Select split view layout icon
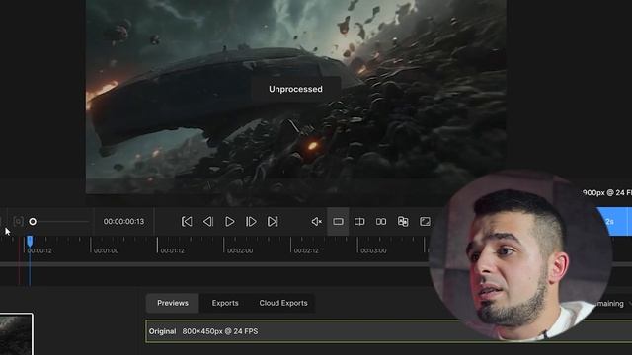Viewport: 632px width, 355px height. click(x=359, y=221)
